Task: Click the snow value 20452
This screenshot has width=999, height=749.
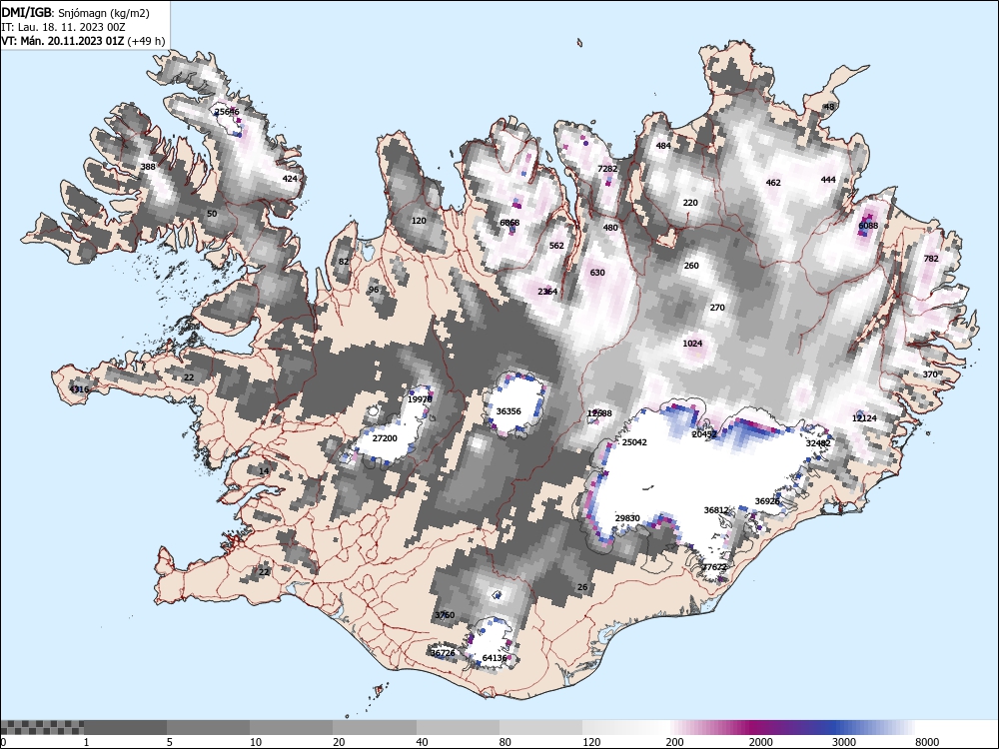Action: (704, 434)
